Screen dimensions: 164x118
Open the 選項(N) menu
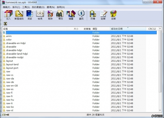click(51, 7)
